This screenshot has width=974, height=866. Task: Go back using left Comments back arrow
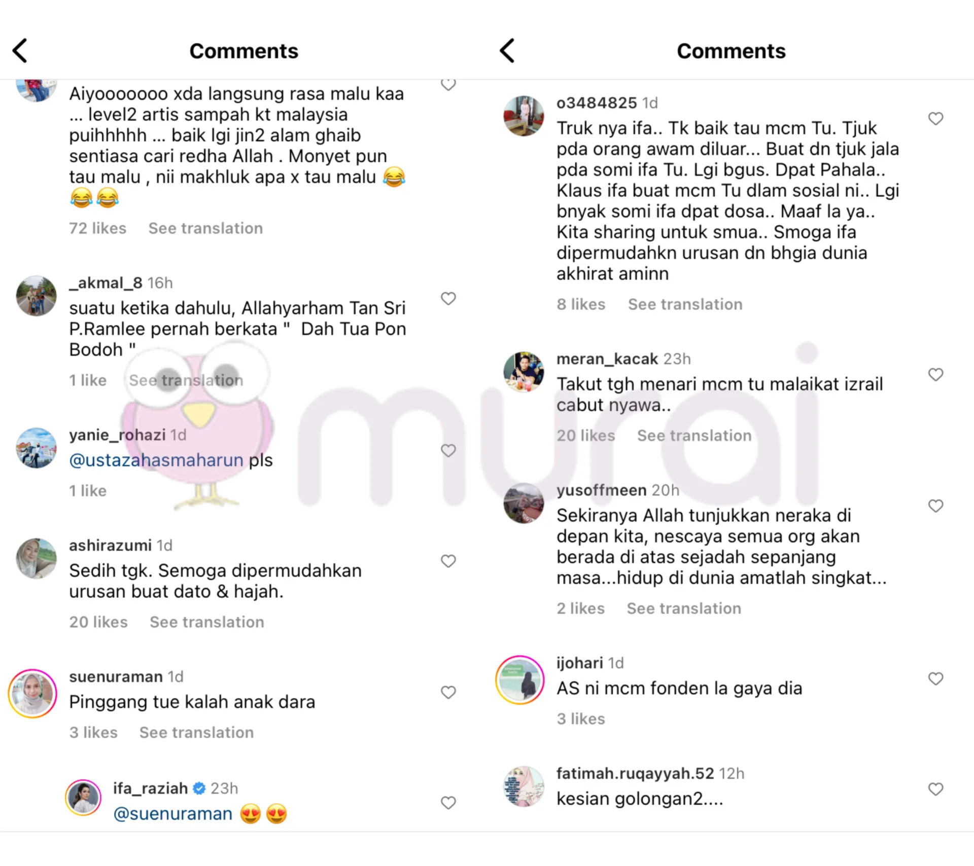(20, 51)
